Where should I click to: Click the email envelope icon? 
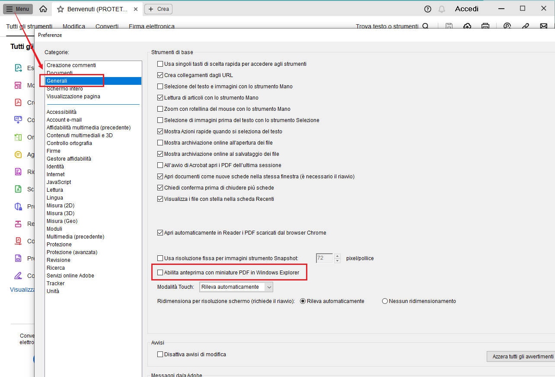tap(544, 26)
